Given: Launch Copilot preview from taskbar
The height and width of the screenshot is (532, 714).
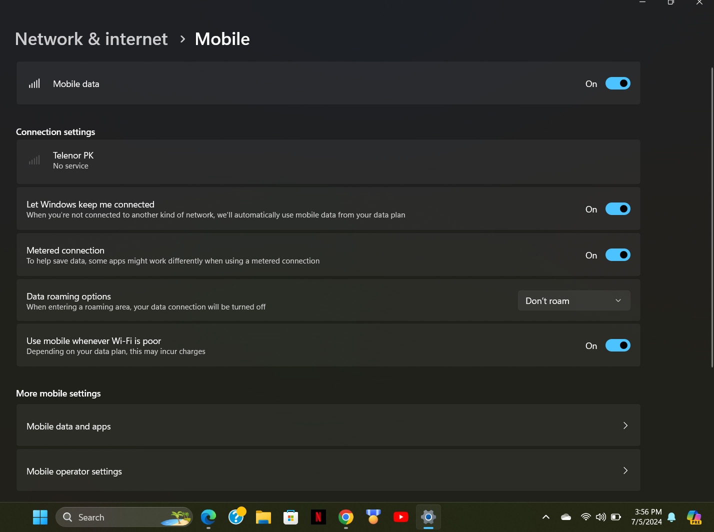Looking at the screenshot, I should click(694, 517).
